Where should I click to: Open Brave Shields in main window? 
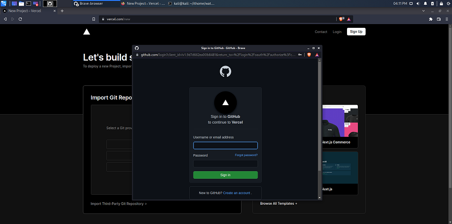tap(342, 19)
